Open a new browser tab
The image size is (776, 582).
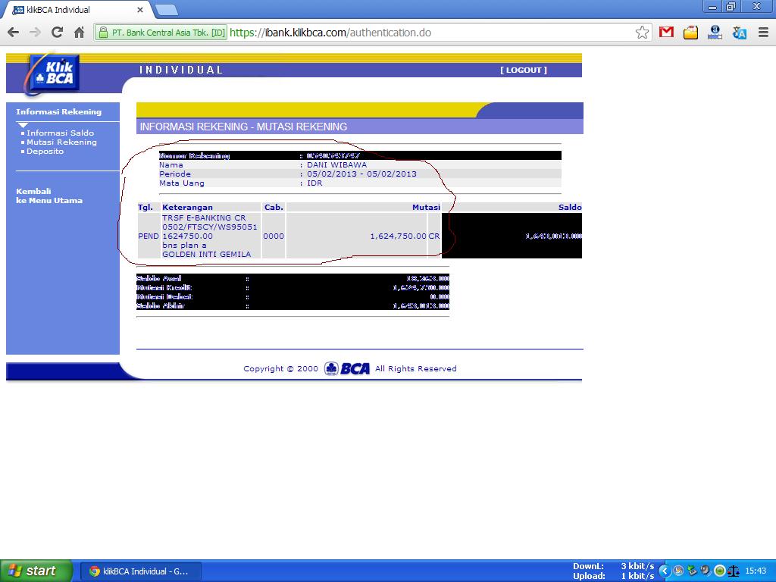coord(166,9)
